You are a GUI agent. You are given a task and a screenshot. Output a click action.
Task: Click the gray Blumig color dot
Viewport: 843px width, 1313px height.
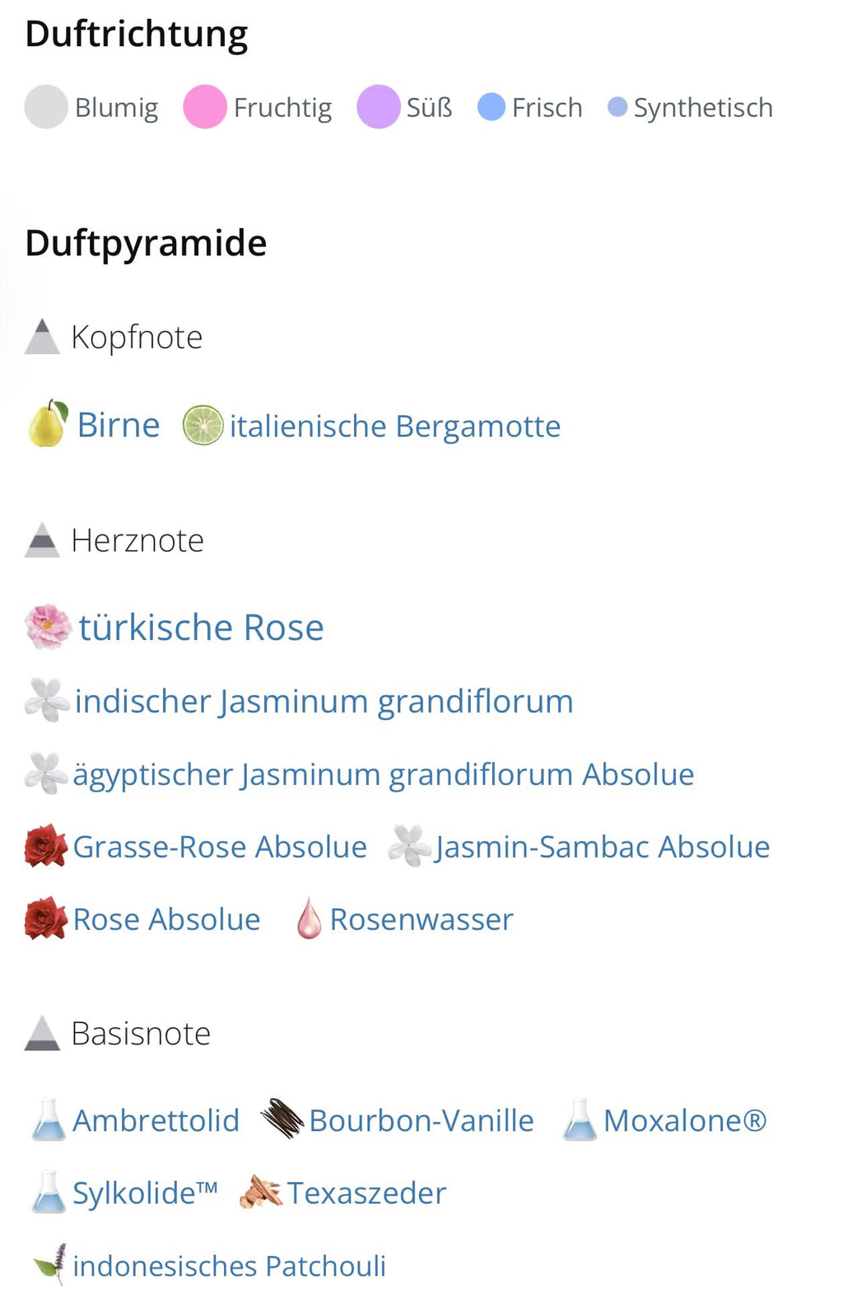(x=46, y=107)
